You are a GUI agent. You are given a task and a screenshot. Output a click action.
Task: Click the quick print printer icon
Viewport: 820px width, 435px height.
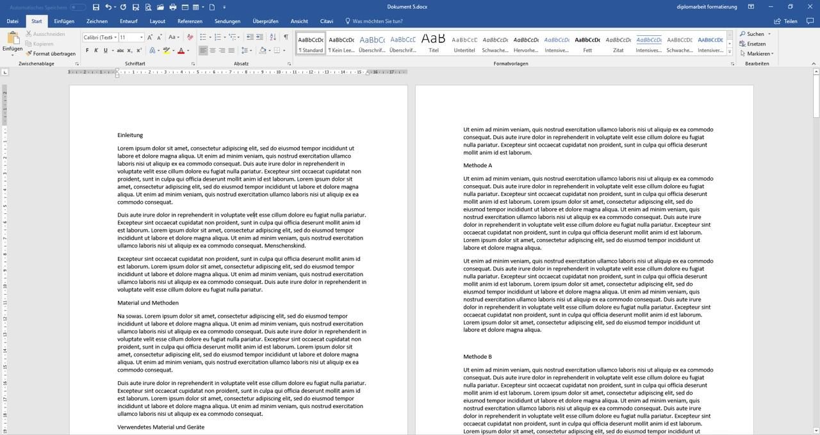(173, 7)
